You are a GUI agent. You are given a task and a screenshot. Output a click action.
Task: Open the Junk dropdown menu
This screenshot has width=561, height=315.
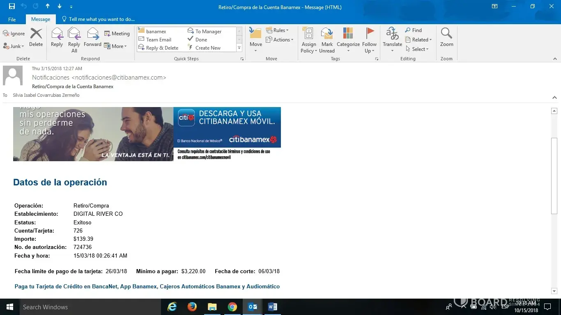coord(14,46)
